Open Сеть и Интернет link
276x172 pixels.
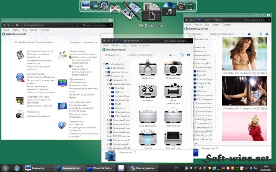click(x=35, y=74)
